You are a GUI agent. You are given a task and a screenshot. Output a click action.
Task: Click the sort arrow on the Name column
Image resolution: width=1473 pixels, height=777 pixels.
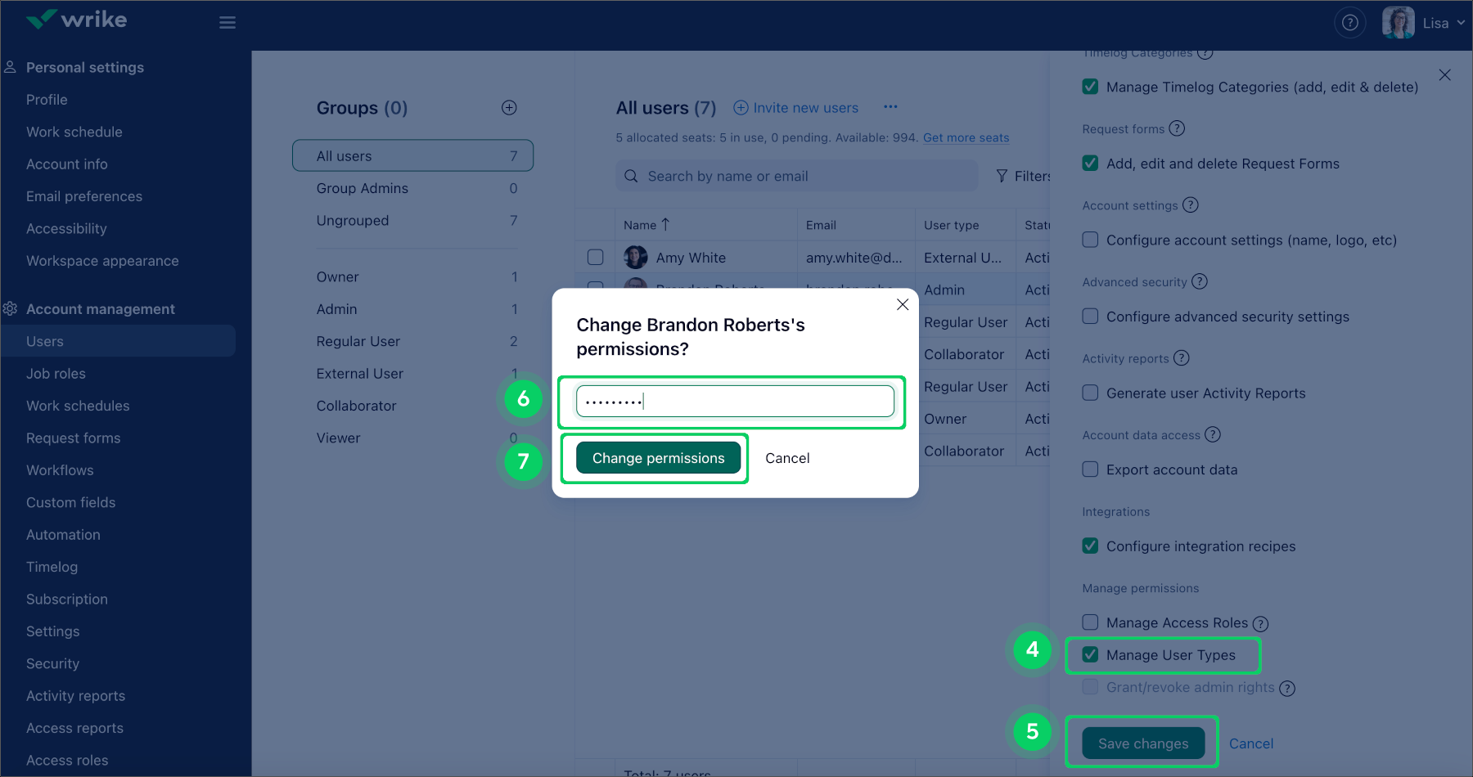pyautogui.click(x=664, y=223)
